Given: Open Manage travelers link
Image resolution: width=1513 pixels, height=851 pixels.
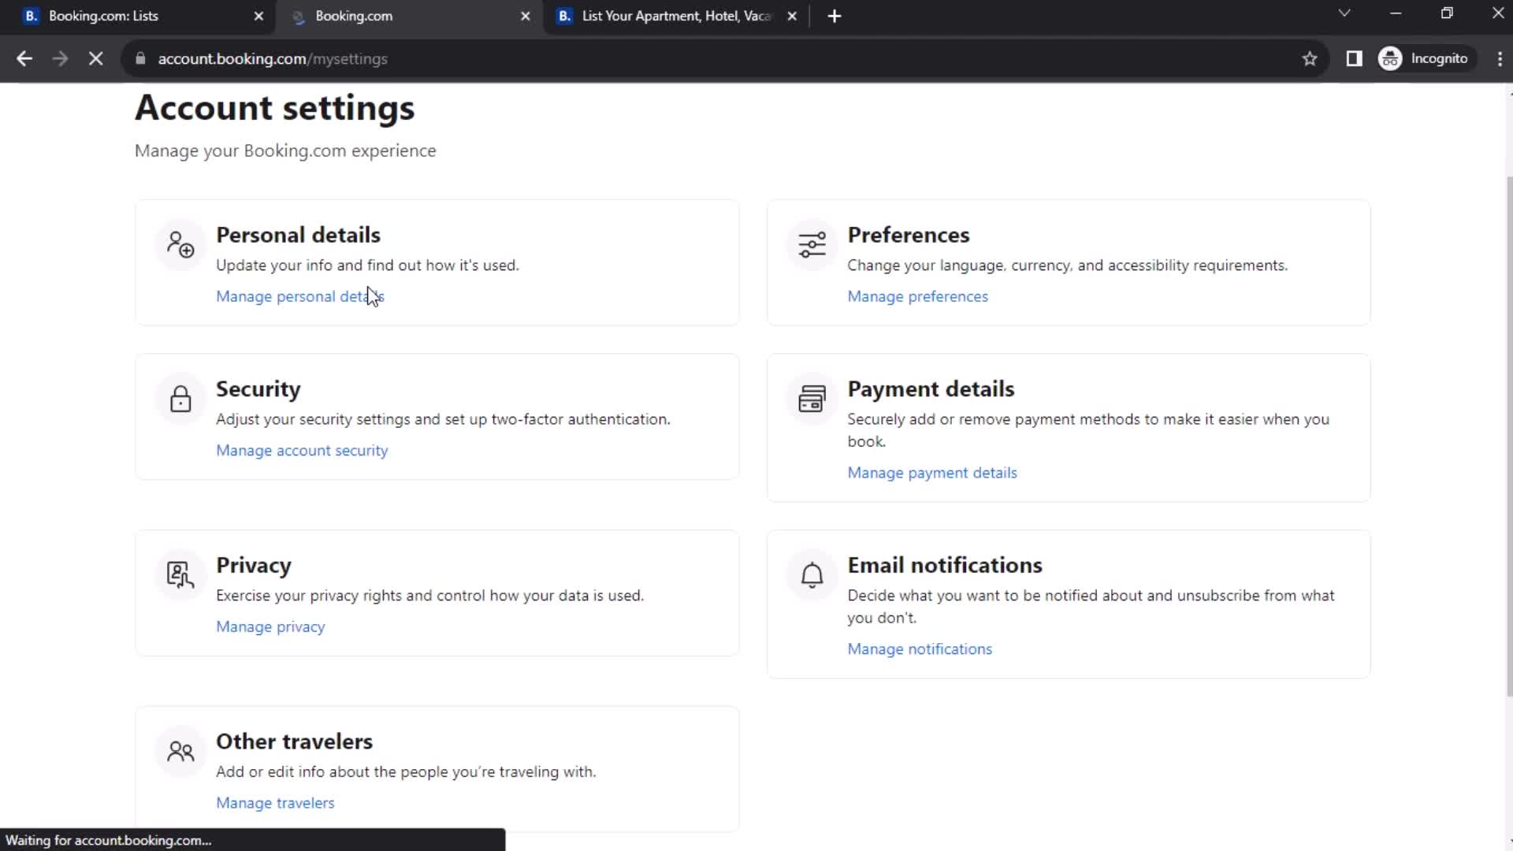Looking at the screenshot, I should pyautogui.click(x=275, y=803).
